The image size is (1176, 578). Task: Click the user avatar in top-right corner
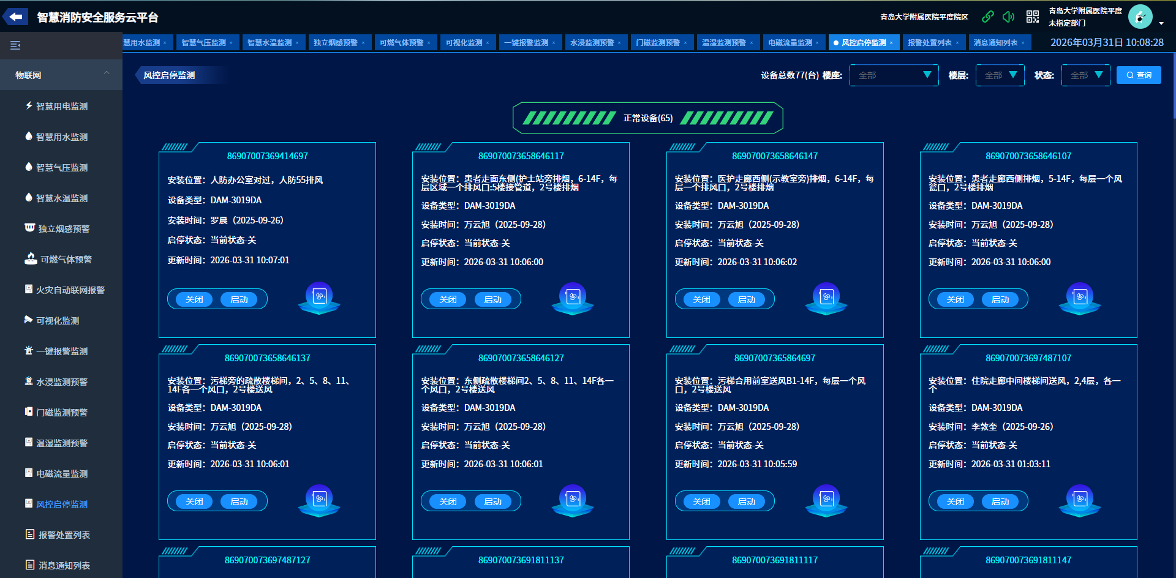1140,17
